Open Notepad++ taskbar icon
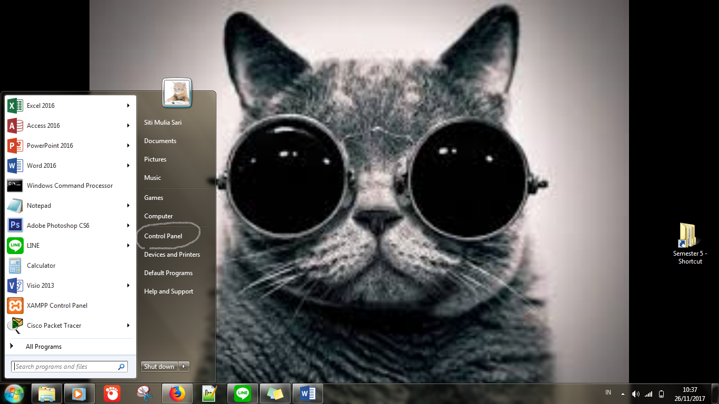 210,393
